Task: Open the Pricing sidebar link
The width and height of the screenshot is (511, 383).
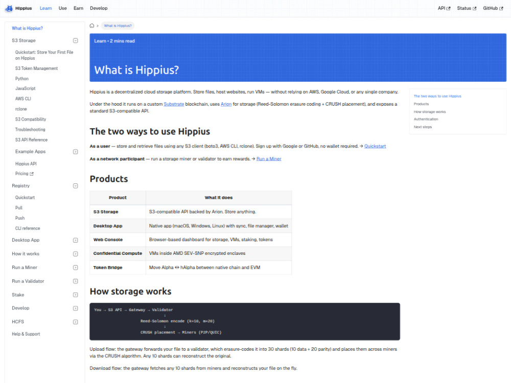Action: coord(24,174)
